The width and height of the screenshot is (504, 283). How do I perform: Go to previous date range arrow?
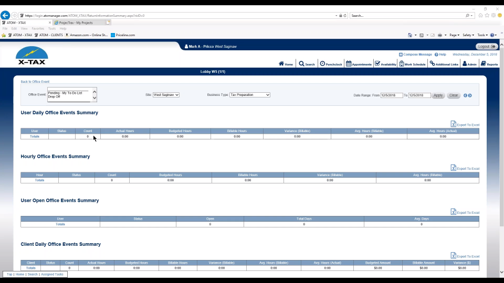(x=465, y=95)
